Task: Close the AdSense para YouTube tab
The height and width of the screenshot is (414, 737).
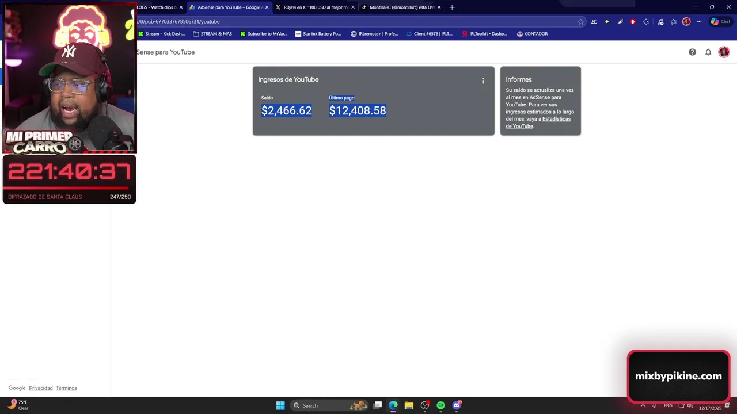Action: pos(267,7)
